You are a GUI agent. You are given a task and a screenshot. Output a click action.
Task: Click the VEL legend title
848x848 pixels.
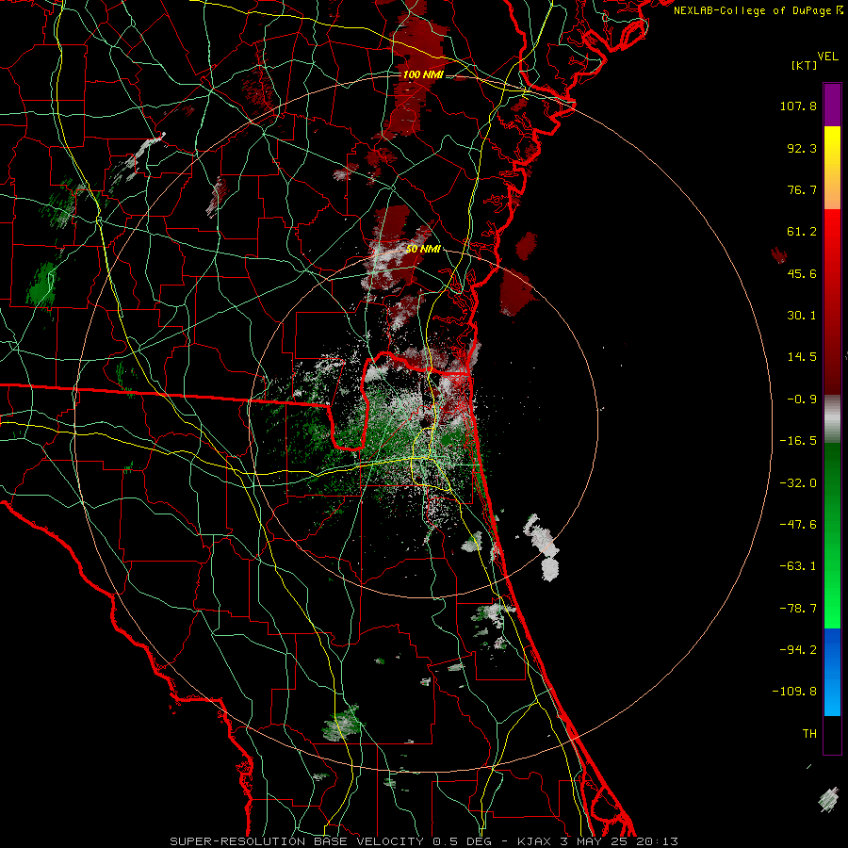pos(827,57)
